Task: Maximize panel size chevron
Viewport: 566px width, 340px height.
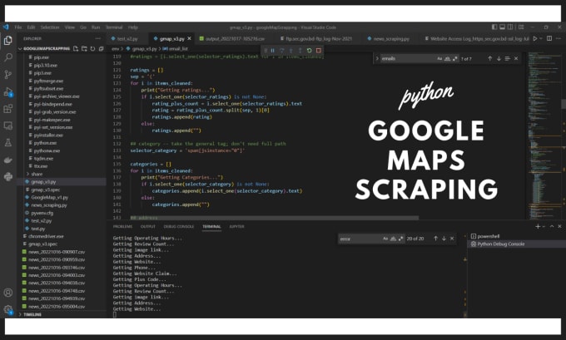Action: click(x=552, y=226)
